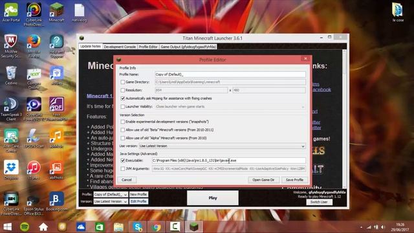This screenshot has height=233, width=414.
Task: Open the Profile dropdown in launcher bottom bar
Action: pyautogui.click(x=111, y=194)
